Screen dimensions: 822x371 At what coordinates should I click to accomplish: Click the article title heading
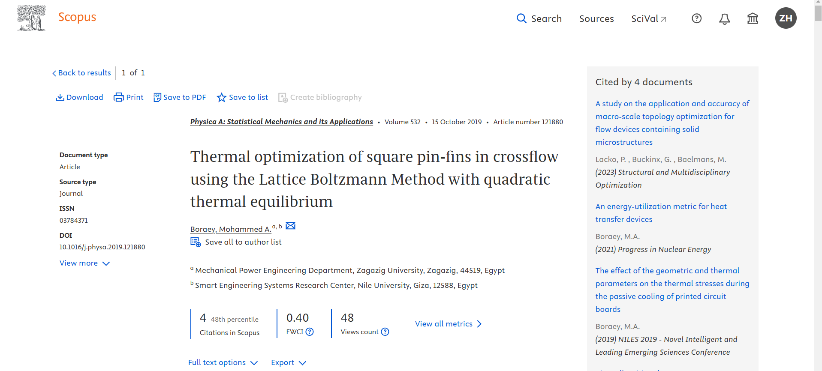coord(374,179)
